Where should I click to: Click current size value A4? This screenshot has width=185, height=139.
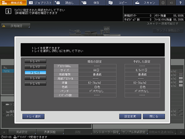[x=97, y=70]
